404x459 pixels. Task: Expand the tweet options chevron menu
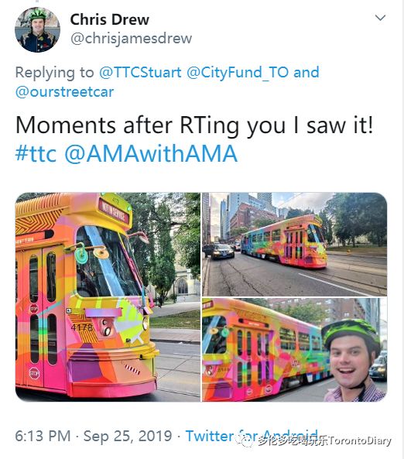pyautogui.click(x=380, y=18)
